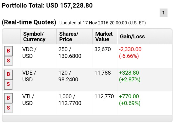Select page 1 in pagination

(x=164, y=13)
